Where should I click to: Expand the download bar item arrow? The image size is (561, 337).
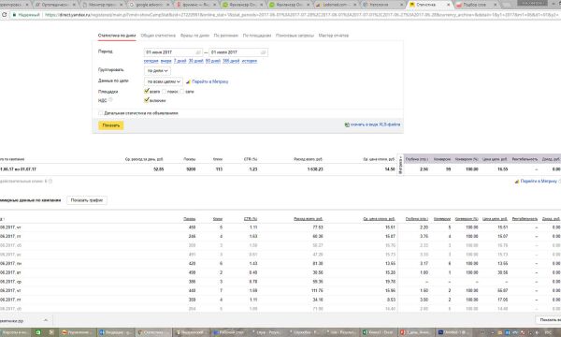click(46, 320)
